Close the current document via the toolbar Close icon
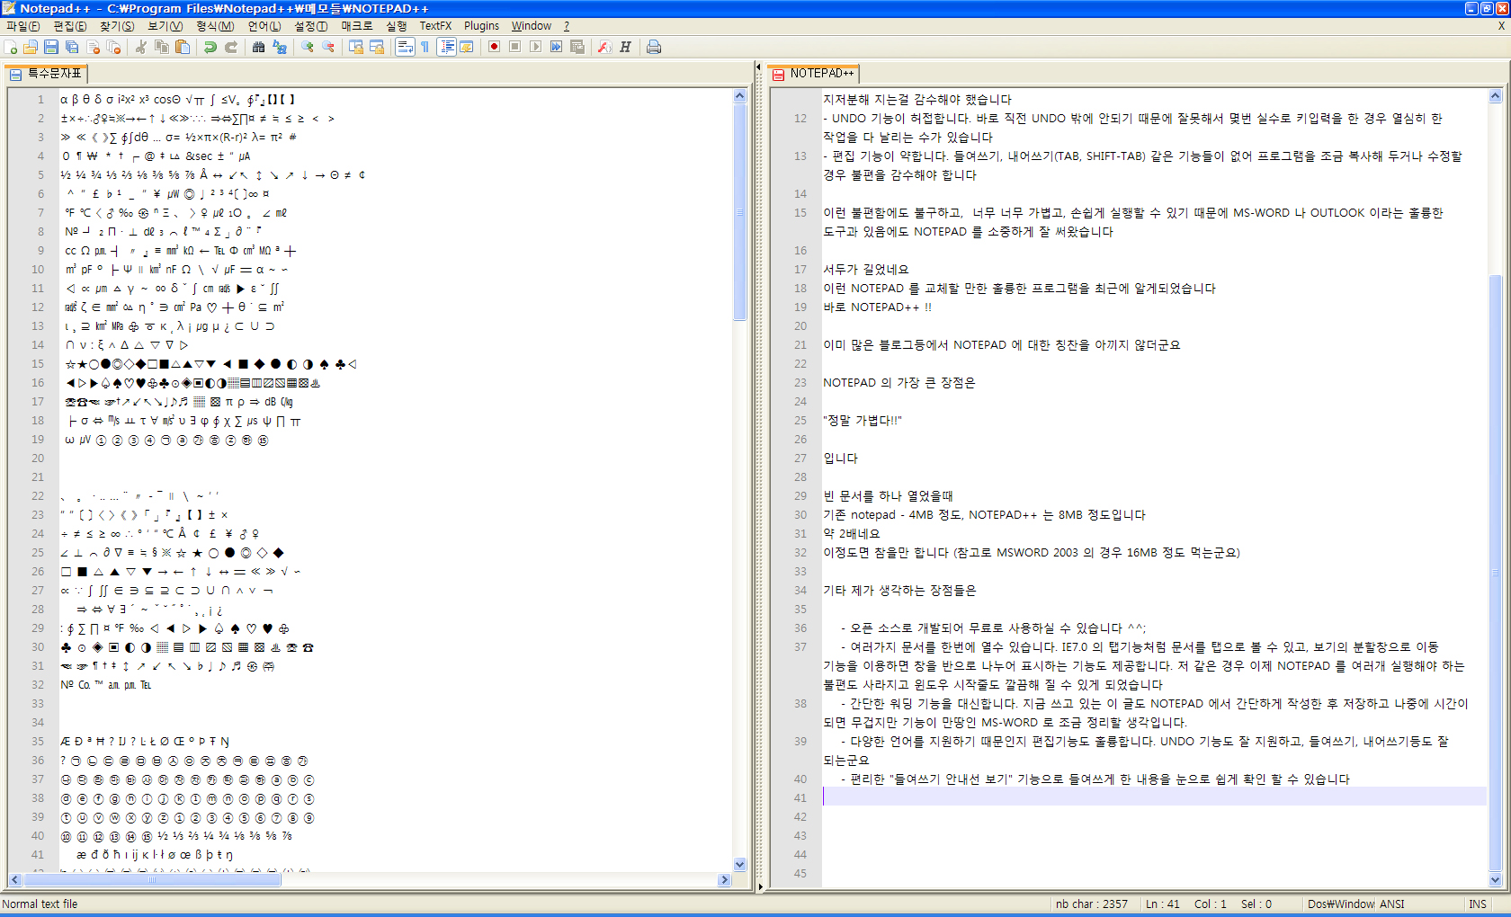Viewport: 1511px width, 917px height. click(x=94, y=47)
